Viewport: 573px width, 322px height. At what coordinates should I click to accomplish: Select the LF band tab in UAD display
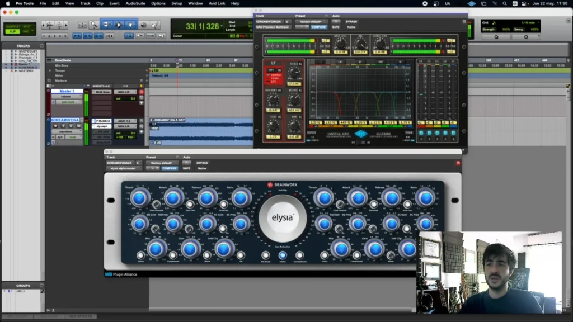pos(321,63)
